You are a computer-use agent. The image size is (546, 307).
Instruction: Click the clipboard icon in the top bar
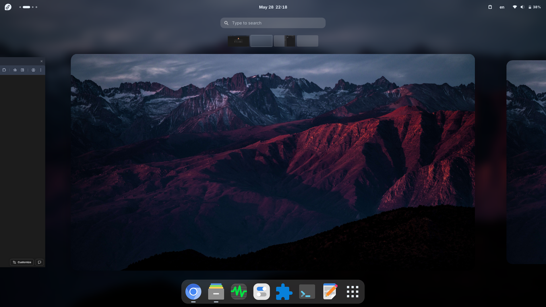pos(490,7)
